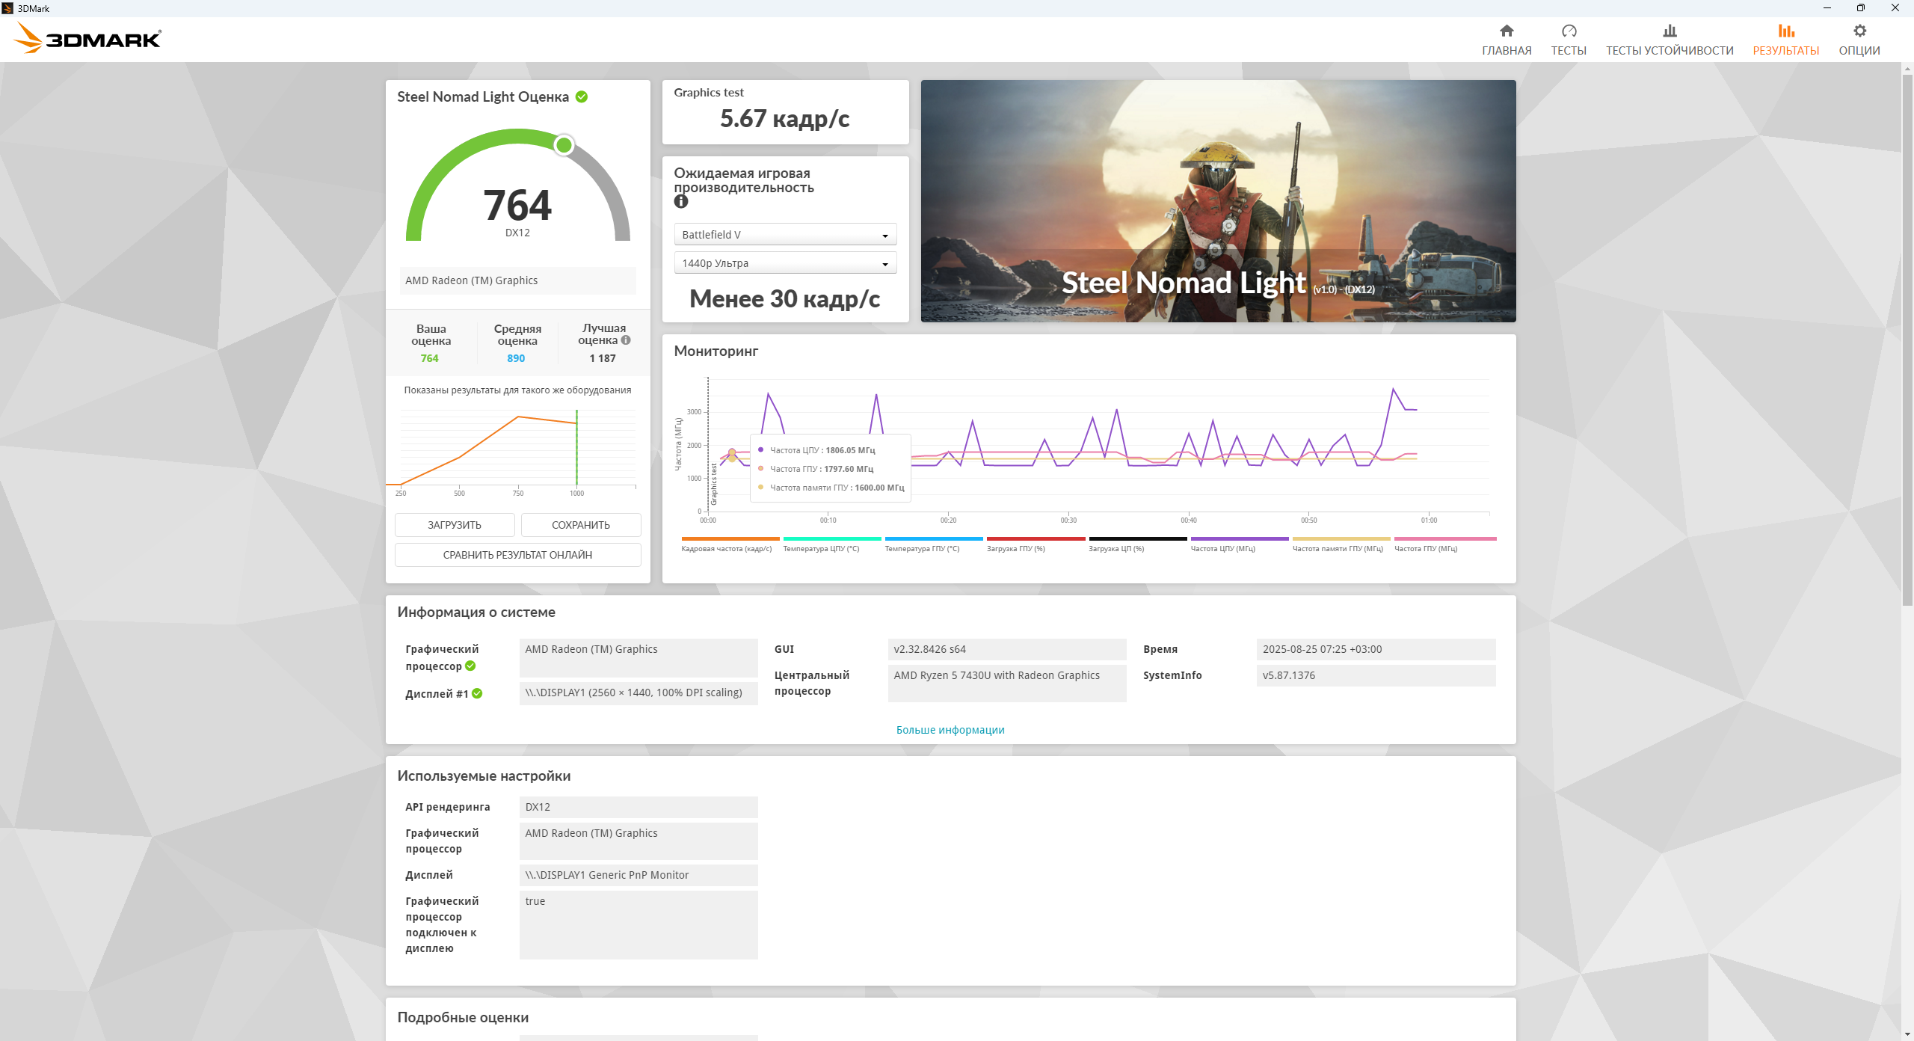Screen dimensions: 1914x1041
Task: Click green check beside Дисплей #1
Action: (x=477, y=693)
